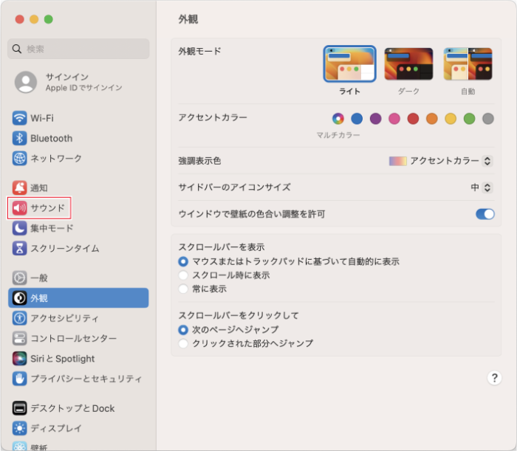Open the 強調表示色 アクセントカラー dropdown

click(x=441, y=161)
